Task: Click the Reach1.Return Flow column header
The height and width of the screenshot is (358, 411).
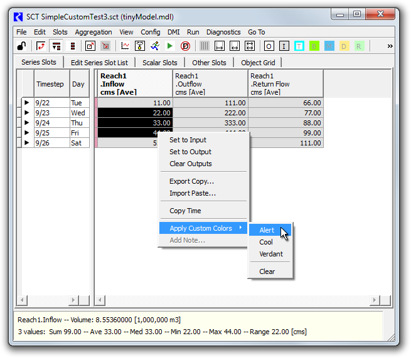Action: [286, 84]
